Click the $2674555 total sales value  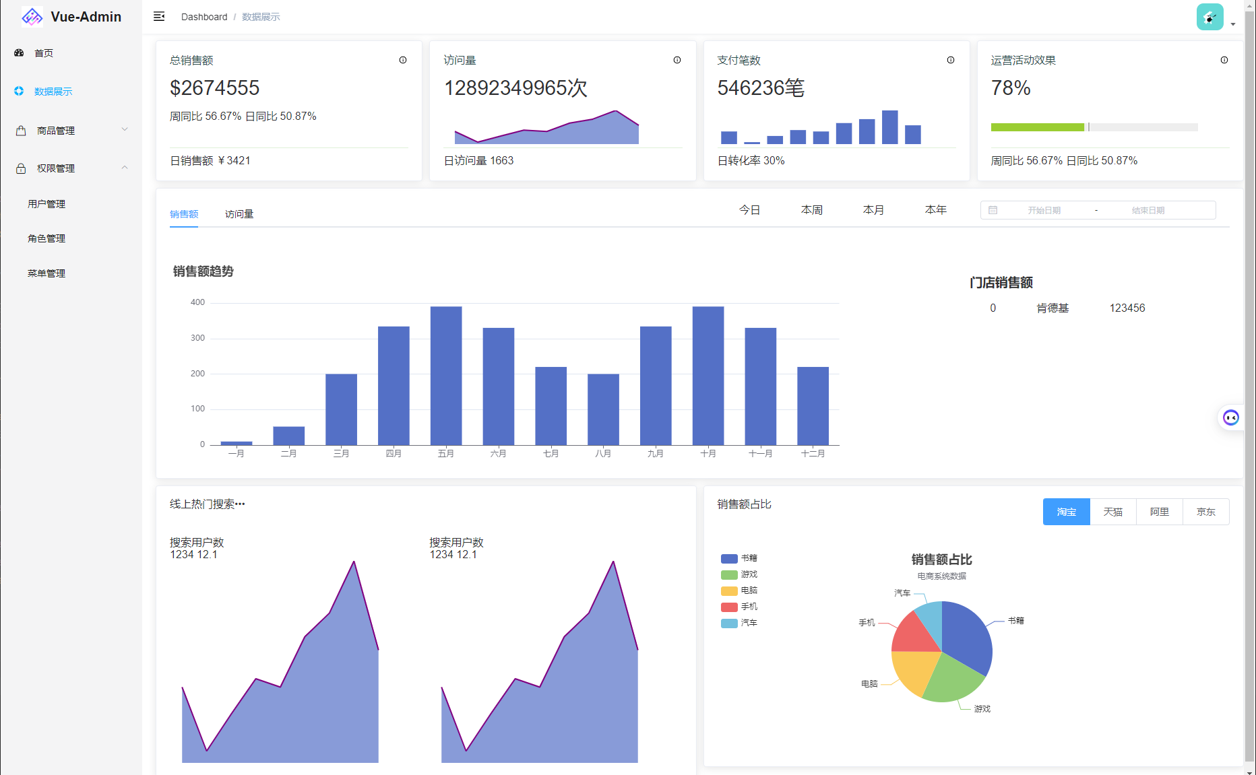215,88
